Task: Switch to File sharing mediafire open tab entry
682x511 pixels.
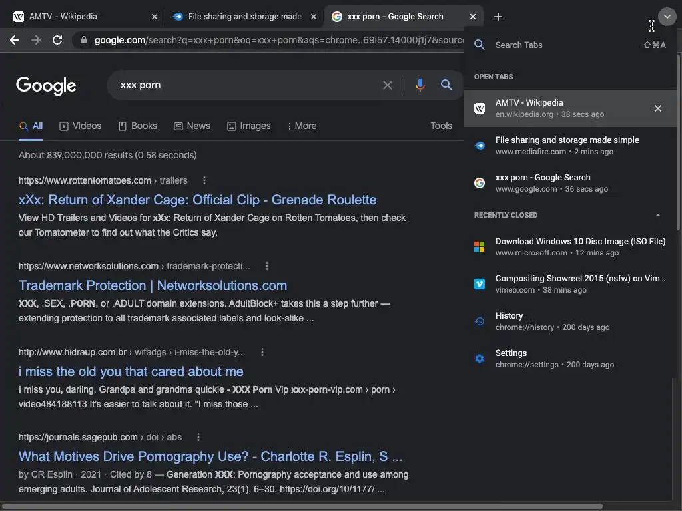Action: click(570, 146)
